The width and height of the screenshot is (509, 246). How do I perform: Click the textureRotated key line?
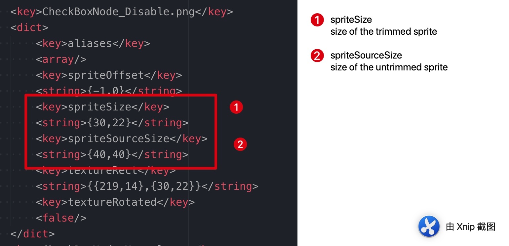115,202
